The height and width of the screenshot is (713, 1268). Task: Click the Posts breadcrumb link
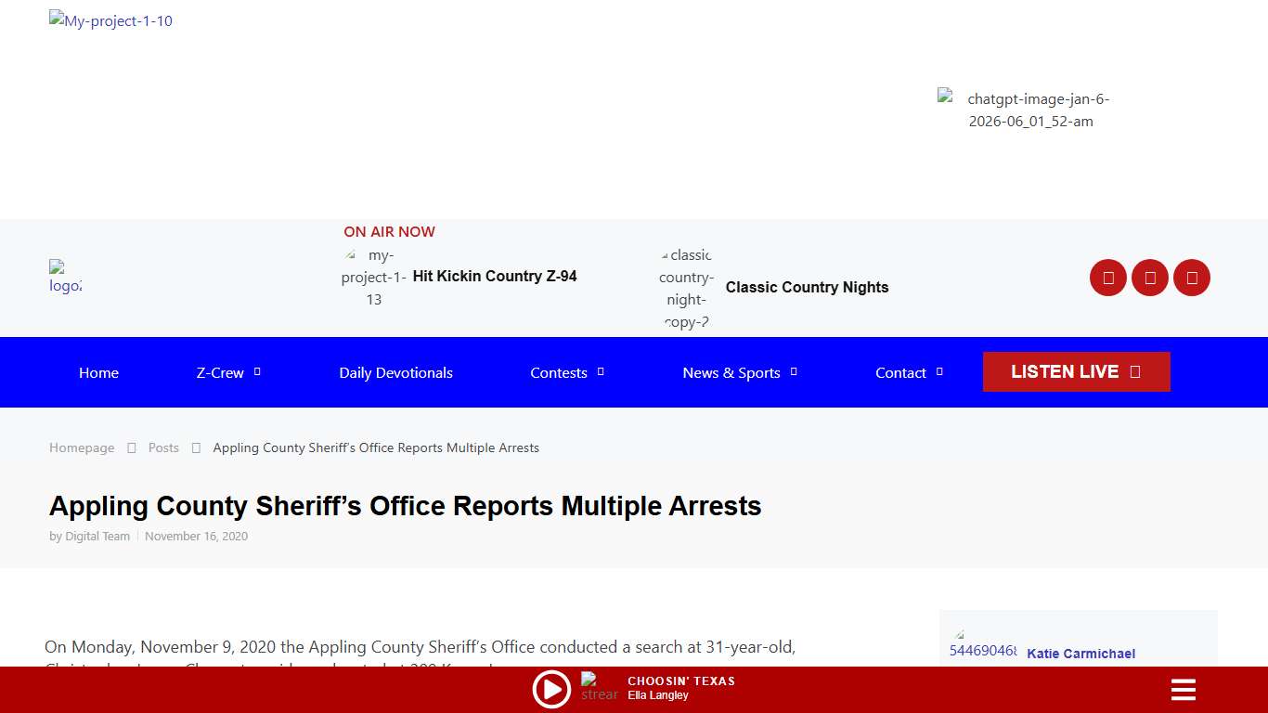(x=163, y=447)
